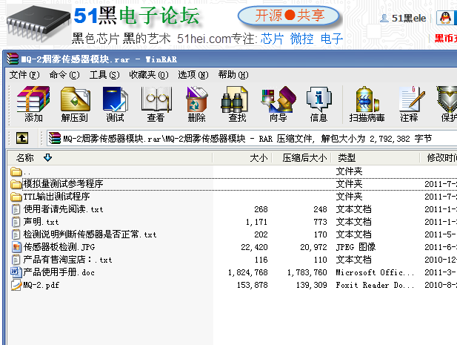Click text file icon of 使用者请先阅读.txt
This screenshot has width=457, height=345.
tap(16, 209)
